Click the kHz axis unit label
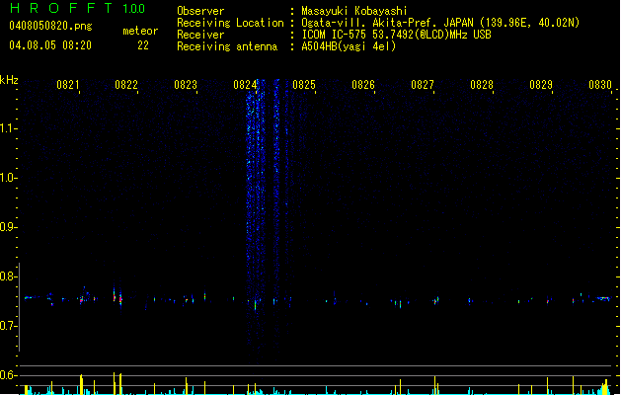Viewport: 621px width, 395px height. (9, 80)
